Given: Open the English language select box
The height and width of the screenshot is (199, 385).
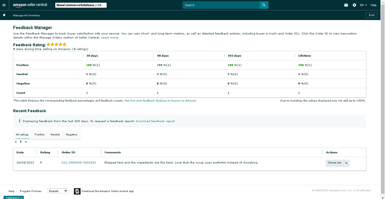Looking at the screenshot, I should [x=57, y=191].
